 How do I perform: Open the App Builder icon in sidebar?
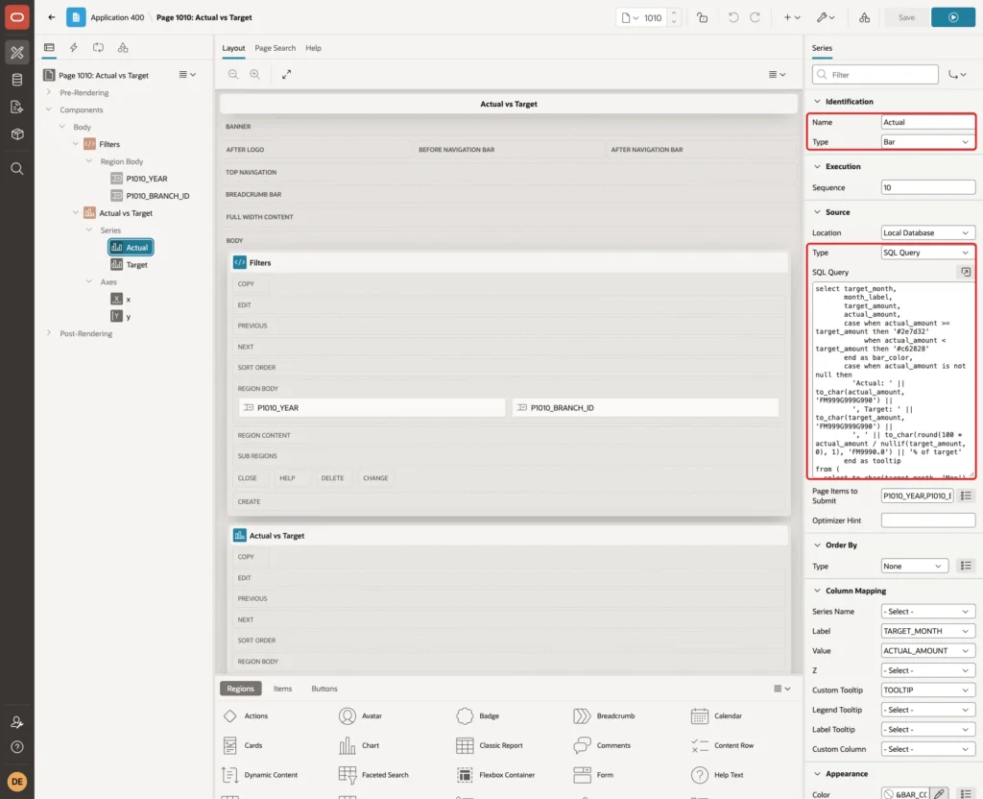[x=17, y=53]
